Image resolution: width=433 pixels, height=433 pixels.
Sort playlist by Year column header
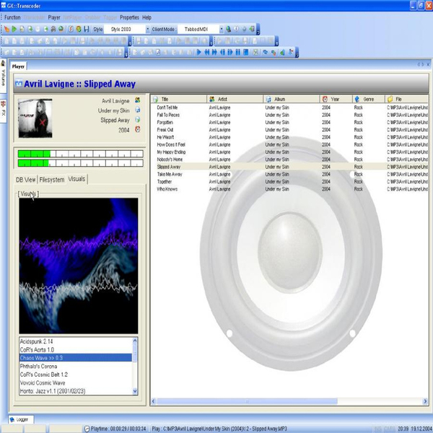click(336, 99)
